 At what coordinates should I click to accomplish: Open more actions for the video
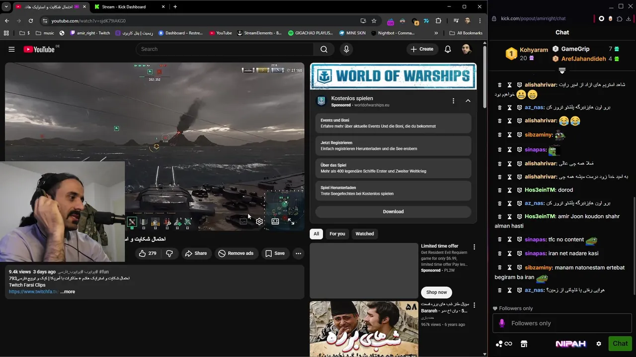pyautogui.click(x=298, y=253)
